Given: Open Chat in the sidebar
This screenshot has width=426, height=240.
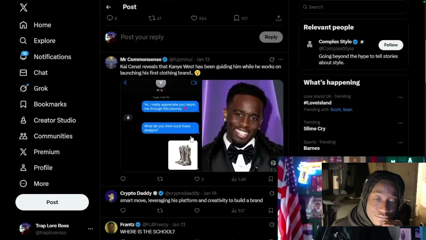Looking at the screenshot, I should coord(34,73).
